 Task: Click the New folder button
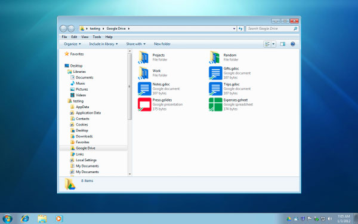162,44
